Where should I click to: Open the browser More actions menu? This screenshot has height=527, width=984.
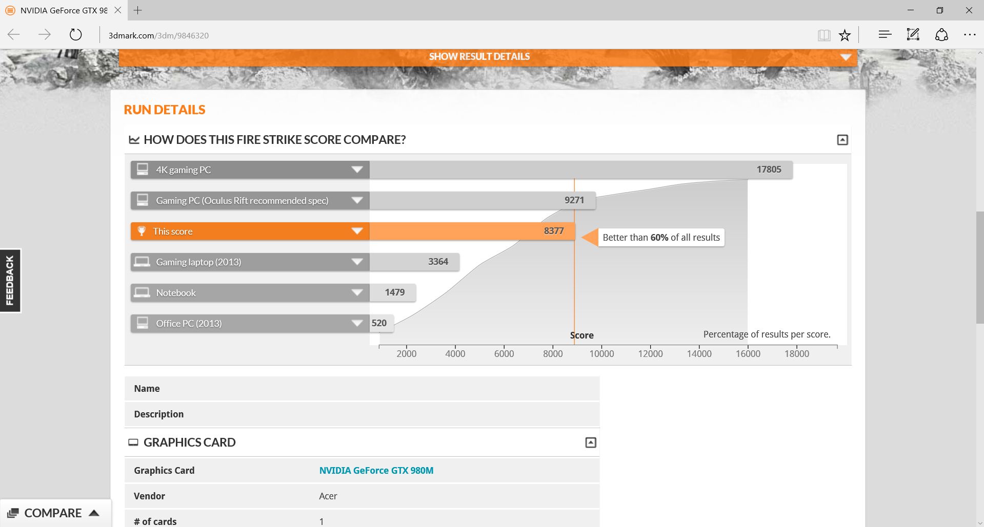970,35
